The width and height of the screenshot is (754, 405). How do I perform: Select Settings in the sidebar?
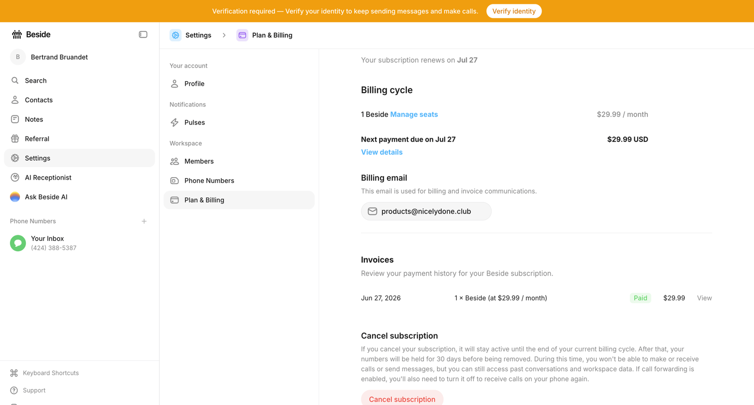pyautogui.click(x=79, y=158)
